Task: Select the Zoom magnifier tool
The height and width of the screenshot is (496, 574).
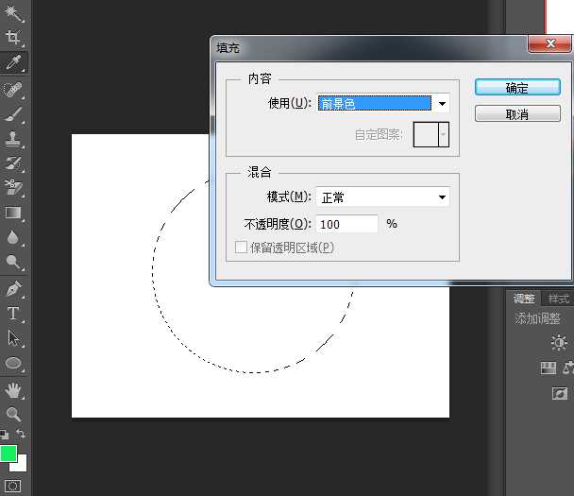Action: tap(13, 415)
